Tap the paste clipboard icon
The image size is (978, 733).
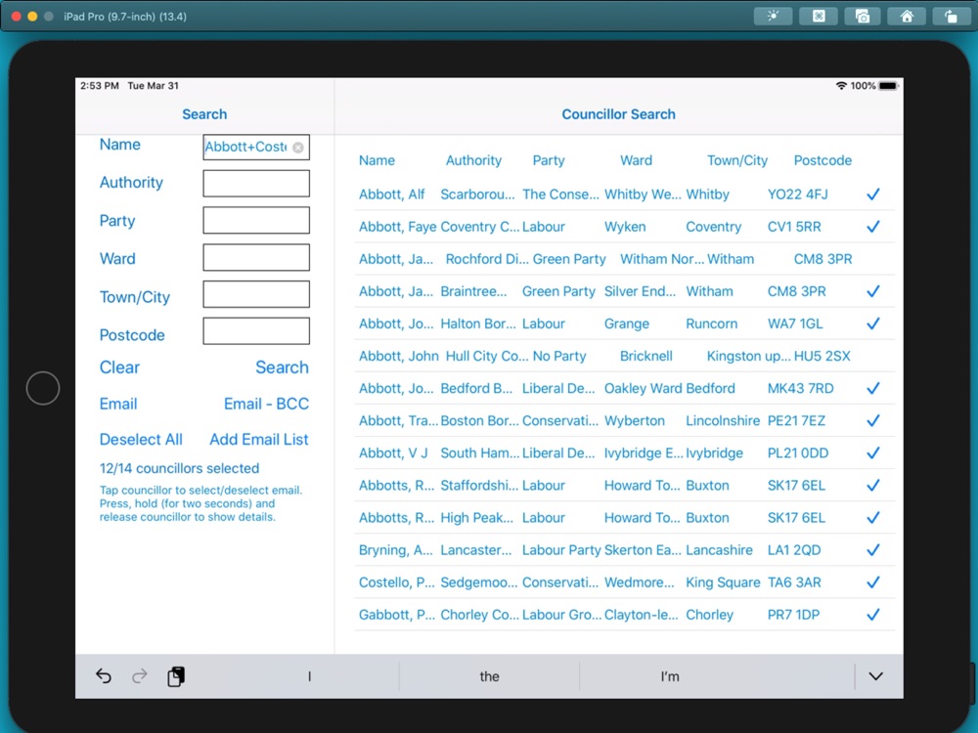tap(176, 676)
